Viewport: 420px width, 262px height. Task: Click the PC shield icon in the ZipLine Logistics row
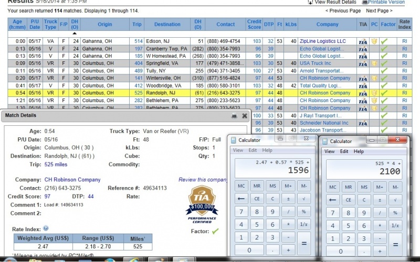coord(374,41)
